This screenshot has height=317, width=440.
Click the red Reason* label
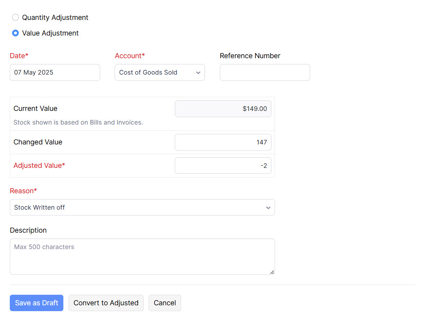(x=23, y=191)
